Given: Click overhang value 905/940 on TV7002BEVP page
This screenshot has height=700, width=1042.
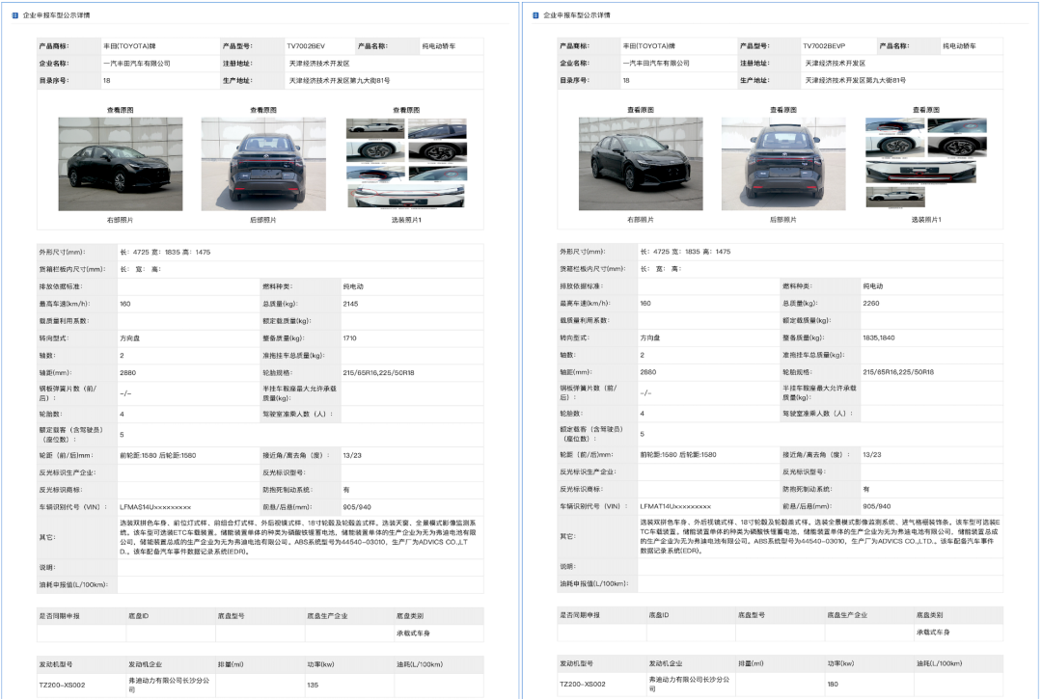Looking at the screenshot, I should [877, 507].
